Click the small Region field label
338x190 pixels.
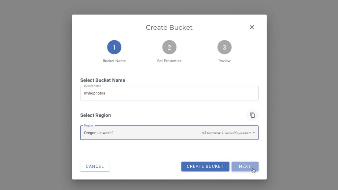pos(88,125)
